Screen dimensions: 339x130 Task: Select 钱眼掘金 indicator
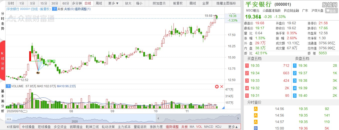[76, 127]
